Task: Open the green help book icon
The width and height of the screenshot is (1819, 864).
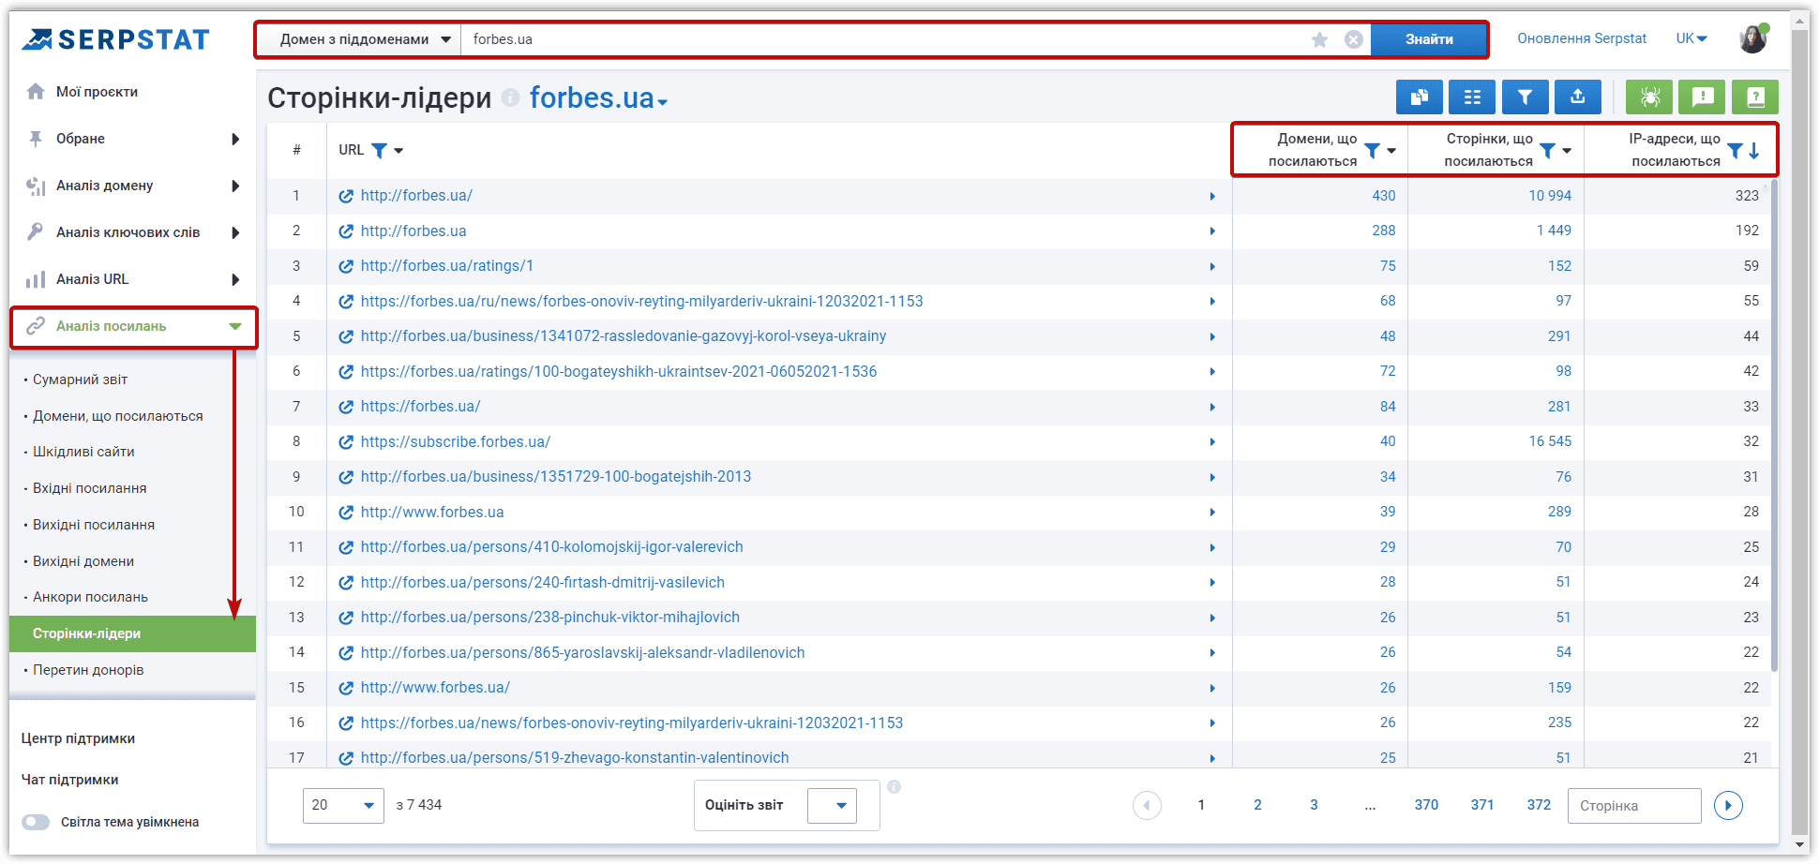Action: coord(1755,97)
